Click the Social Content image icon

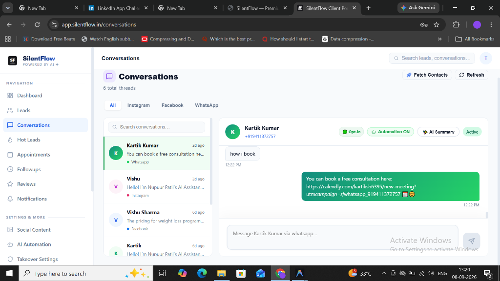(10, 230)
